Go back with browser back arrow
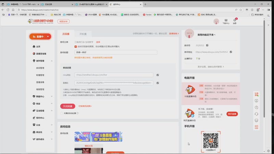This screenshot has height=154, width=274. [x=3, y=10]
